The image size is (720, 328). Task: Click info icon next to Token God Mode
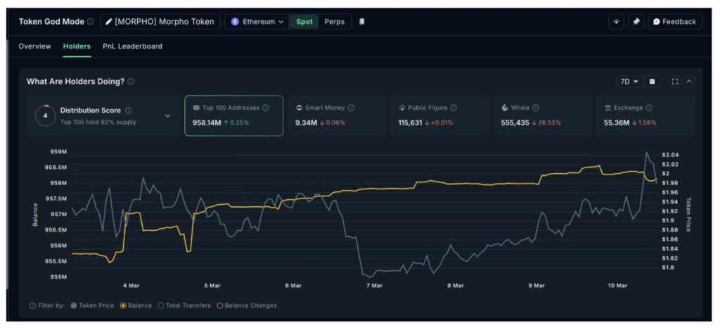click(91, 22)
